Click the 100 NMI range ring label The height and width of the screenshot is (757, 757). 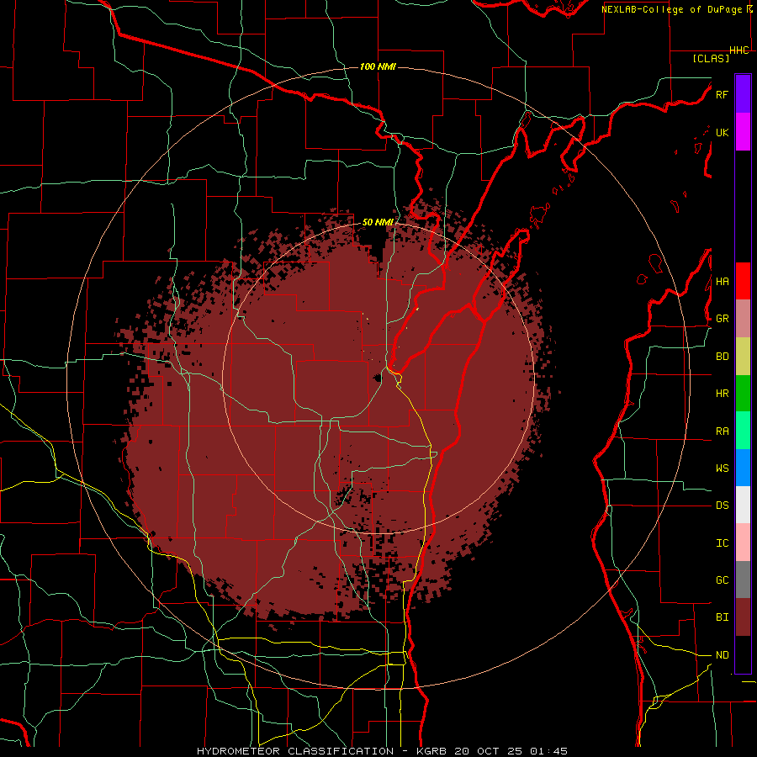(378, 66)
